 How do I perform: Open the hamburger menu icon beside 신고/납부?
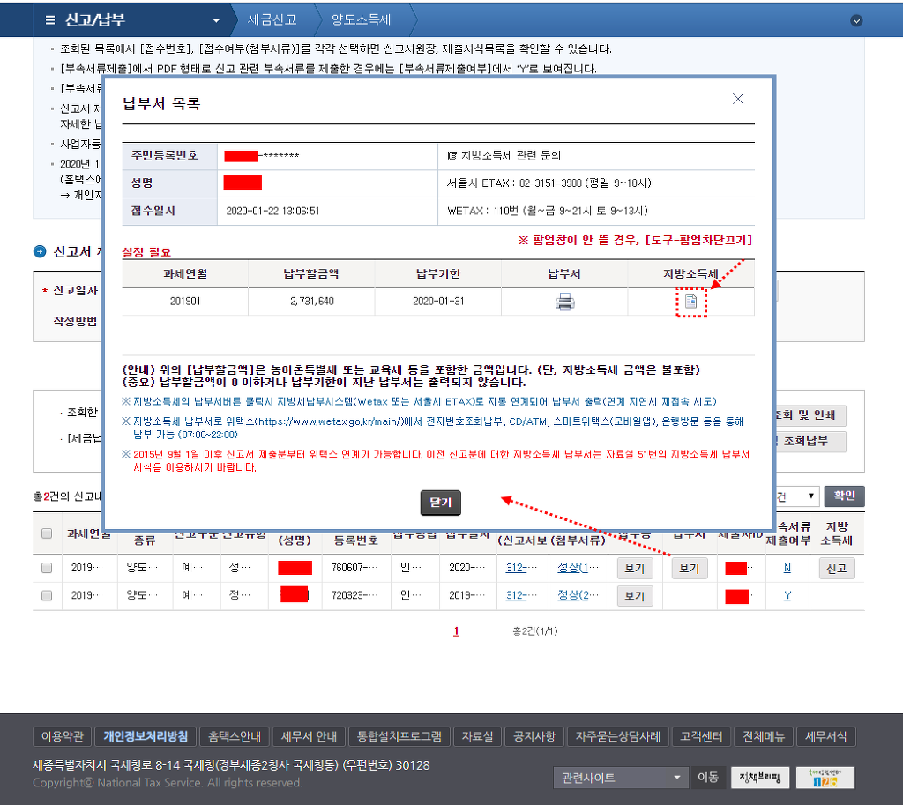point(50,20)
